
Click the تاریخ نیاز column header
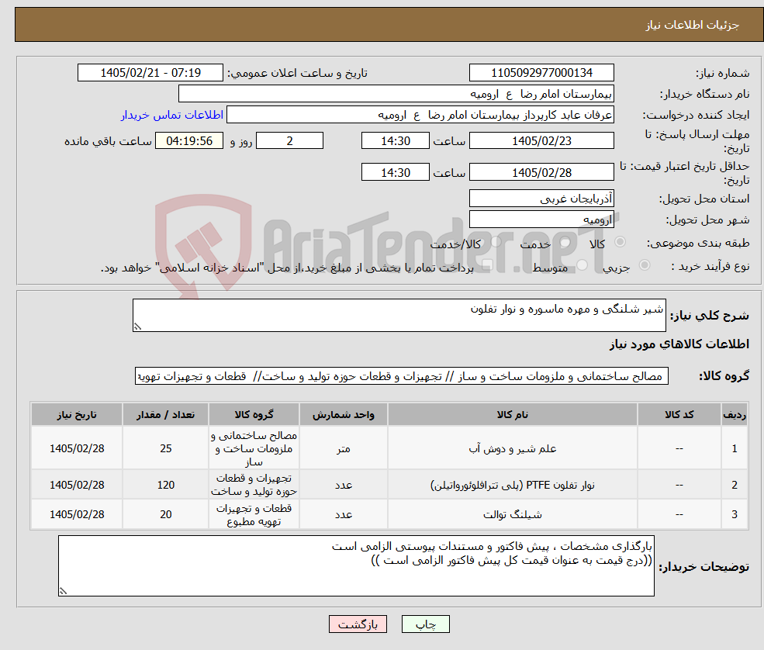tap(77, 415)
